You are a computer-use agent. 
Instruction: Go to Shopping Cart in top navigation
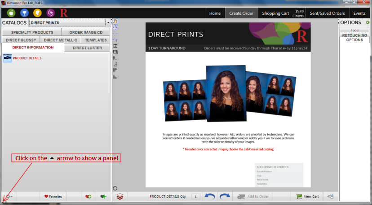[x=275, y=13]
